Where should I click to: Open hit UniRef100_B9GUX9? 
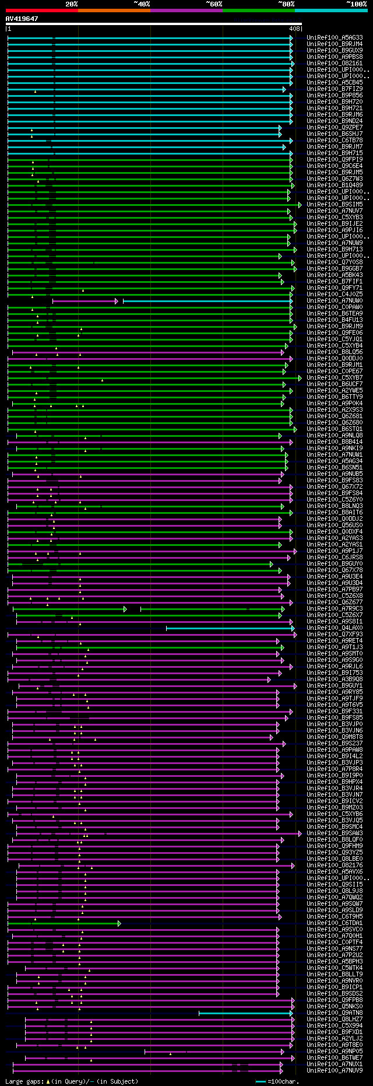[x=335, y=51]
